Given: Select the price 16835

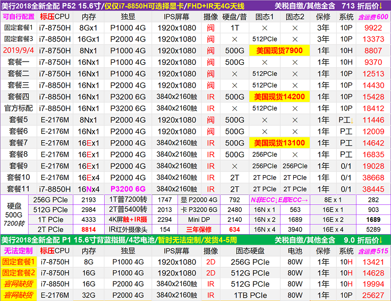Looking at the screenshot, I should (373, 154).
